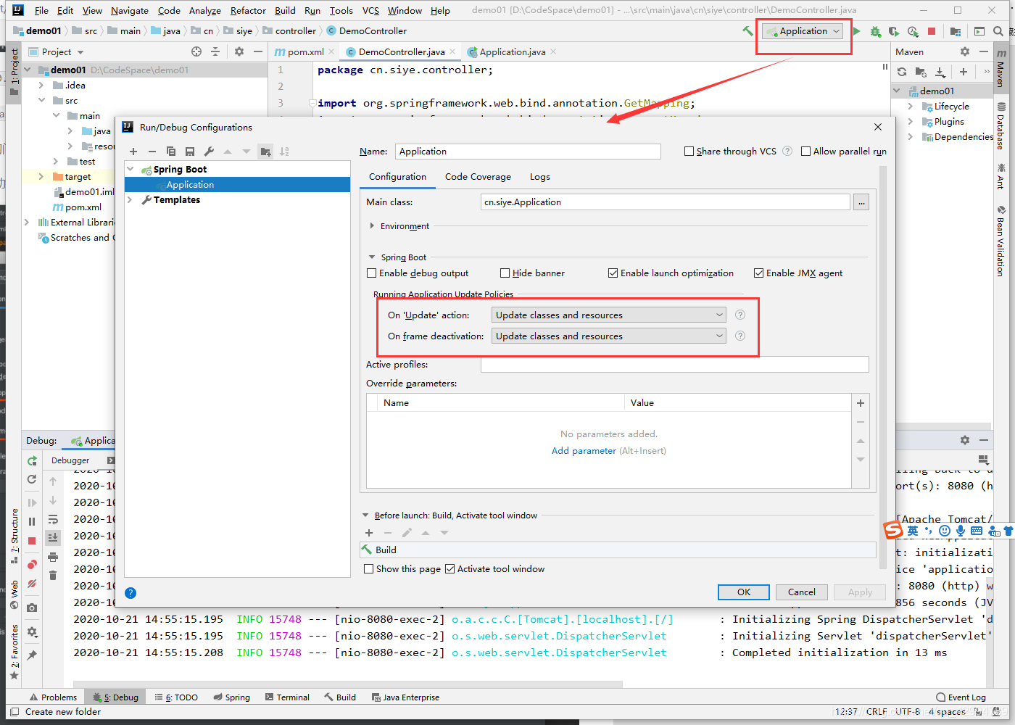Screen dimensions: 1015x725
Task: Click Active profiles input field
Action: tap(674, 365)
